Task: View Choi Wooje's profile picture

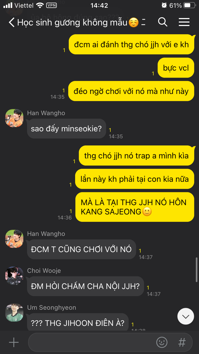Action: (14, 276)
